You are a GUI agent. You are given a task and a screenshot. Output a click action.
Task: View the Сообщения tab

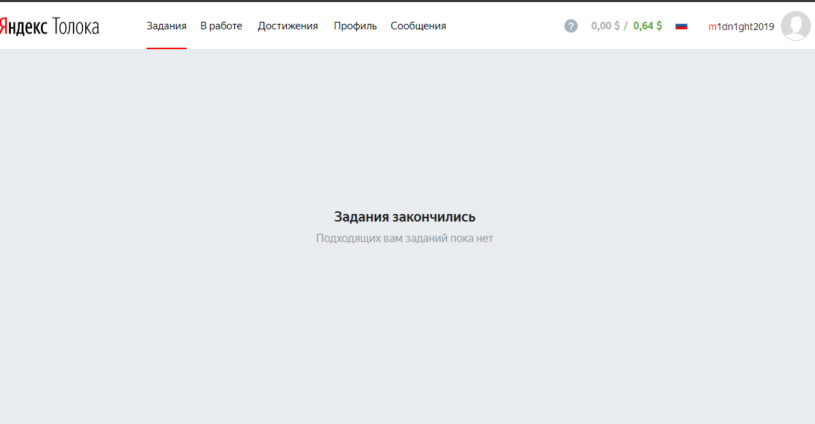coord(418,26)
